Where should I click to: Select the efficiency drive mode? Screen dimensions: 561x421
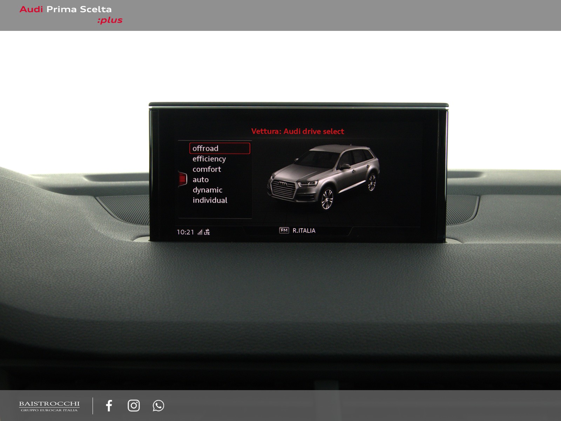pos(209,159)
